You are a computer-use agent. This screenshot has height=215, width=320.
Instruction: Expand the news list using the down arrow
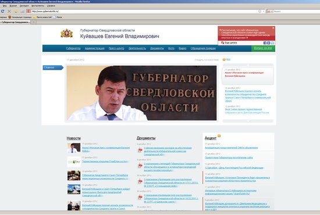coord(248,121)
